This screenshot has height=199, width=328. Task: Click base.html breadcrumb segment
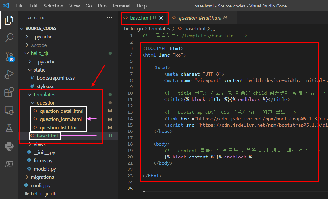click(x=195, y=28)
